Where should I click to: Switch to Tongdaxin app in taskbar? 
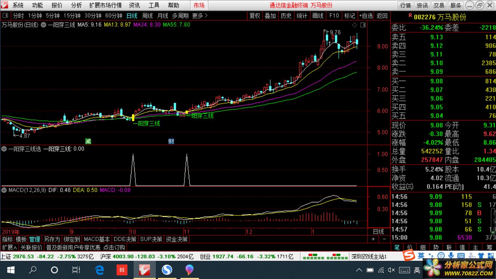[145, 270]
